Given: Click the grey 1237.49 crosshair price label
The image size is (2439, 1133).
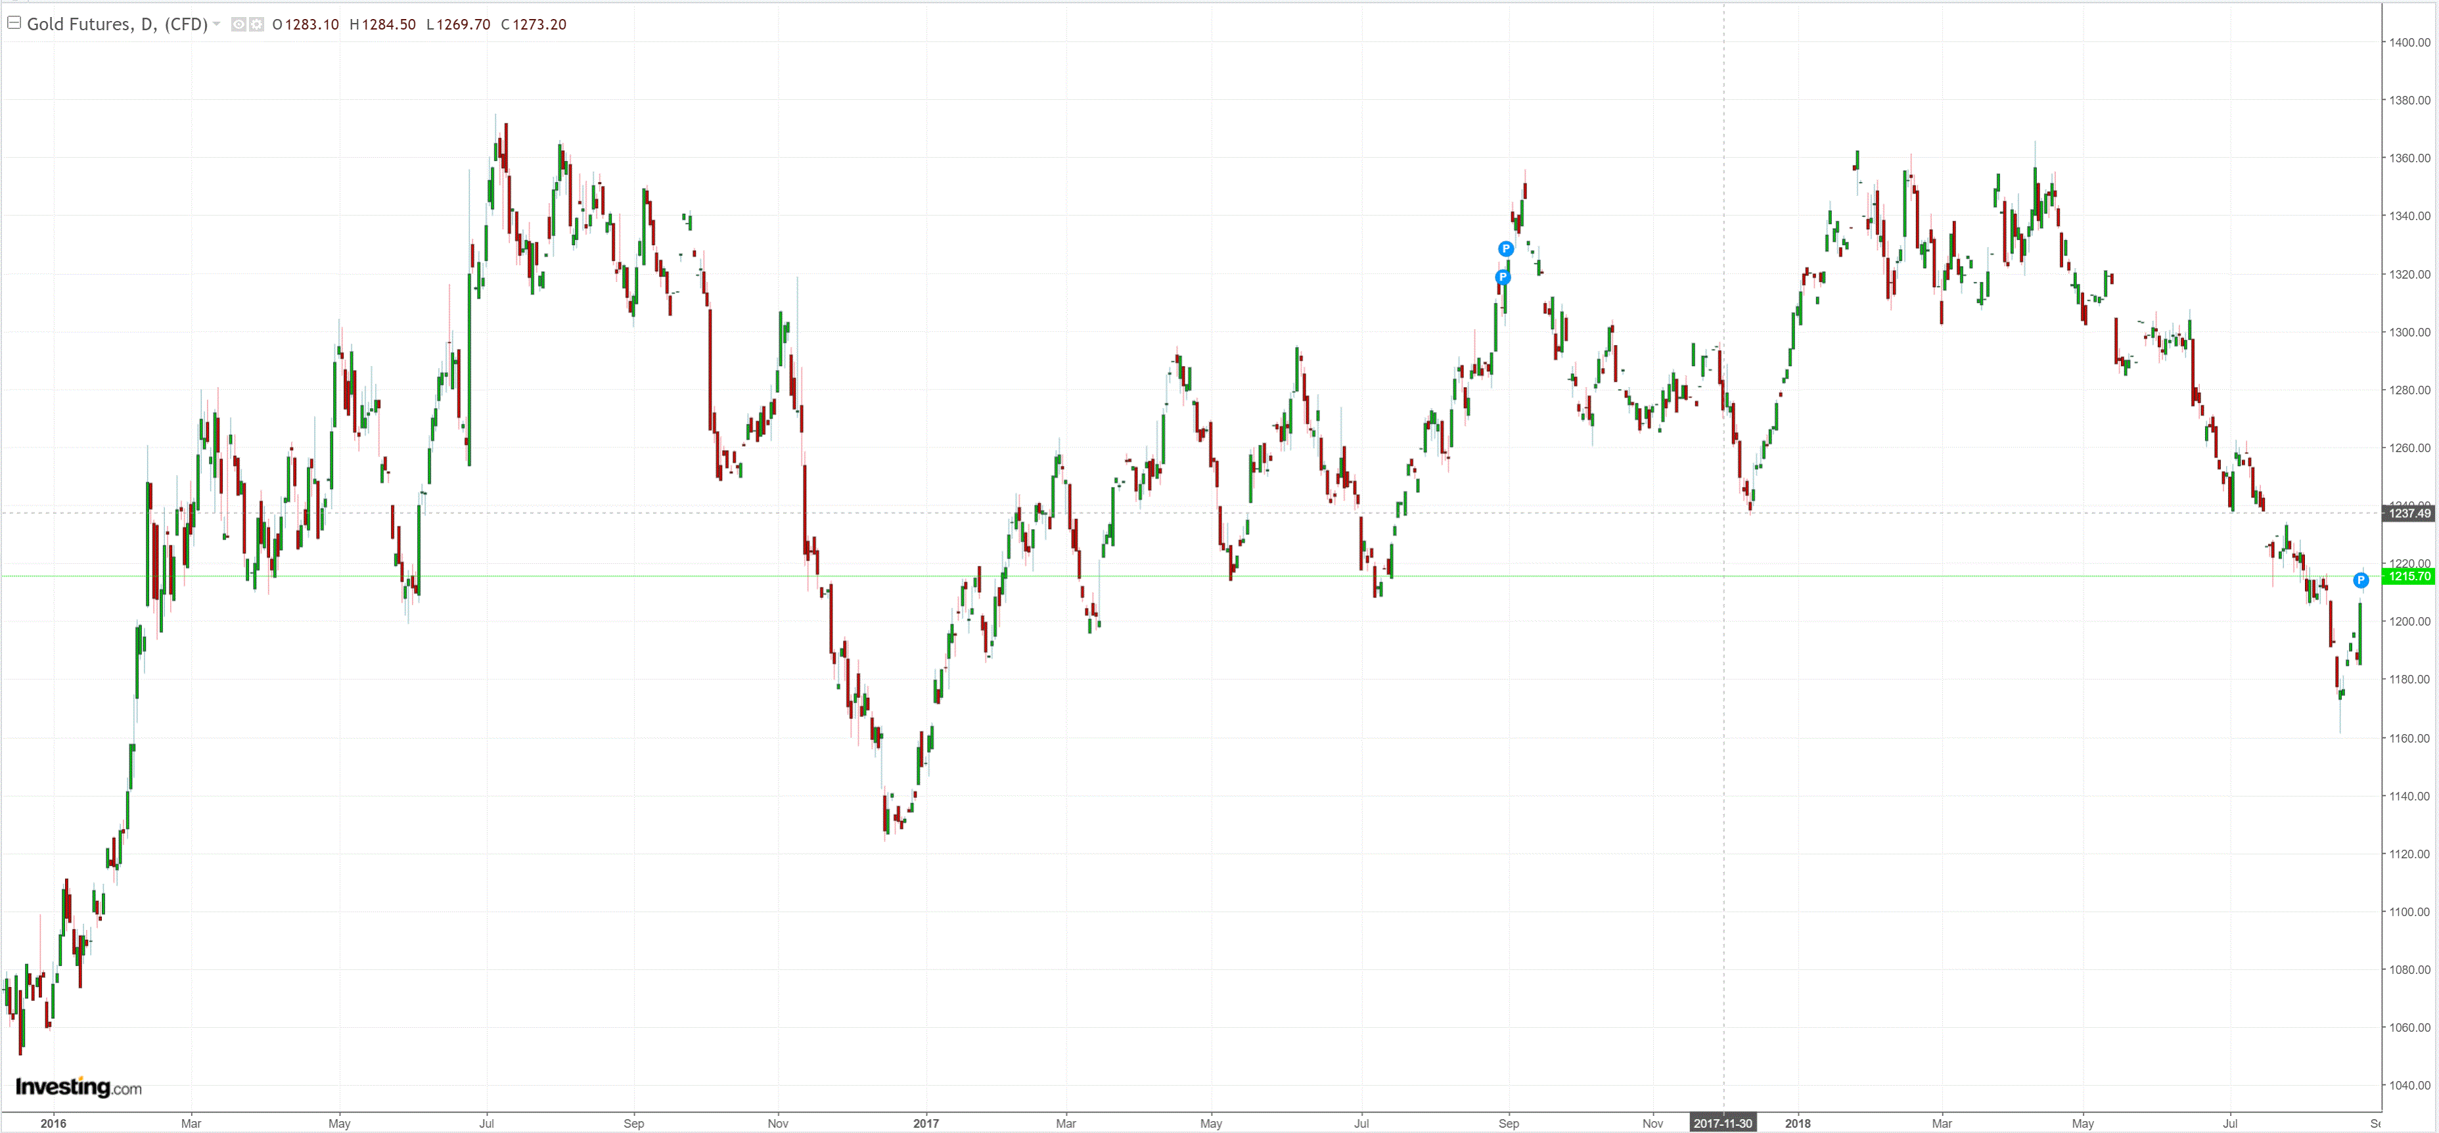Looking at the screenshot, I should (2409, 513).
